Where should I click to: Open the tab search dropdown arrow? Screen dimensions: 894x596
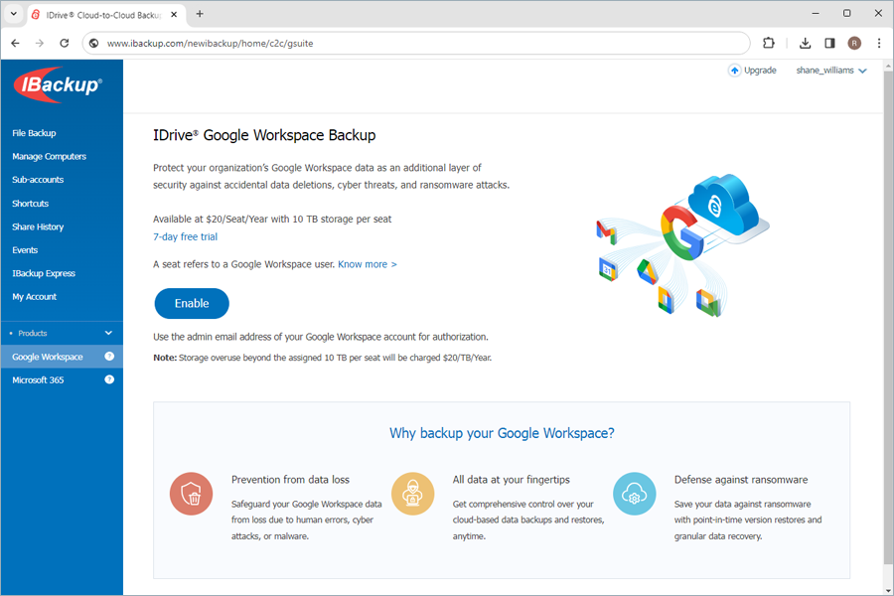[x=14, y=14]
